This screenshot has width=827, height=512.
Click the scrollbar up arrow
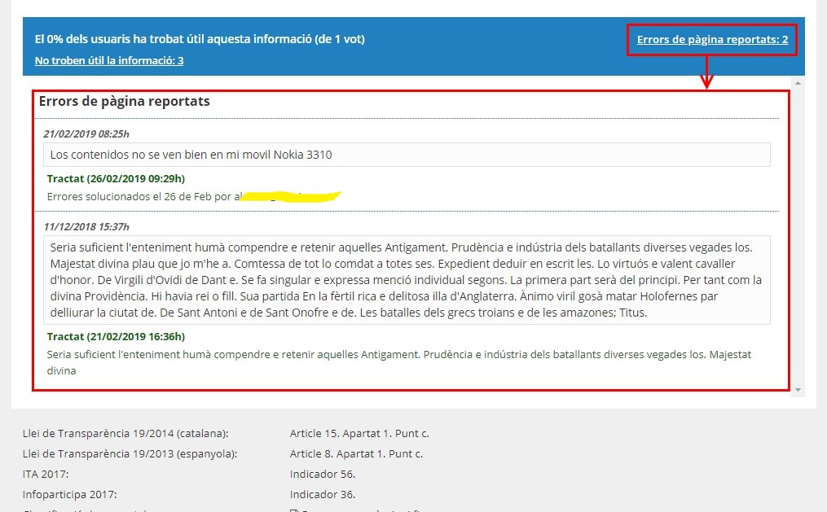tap(798, 82)
